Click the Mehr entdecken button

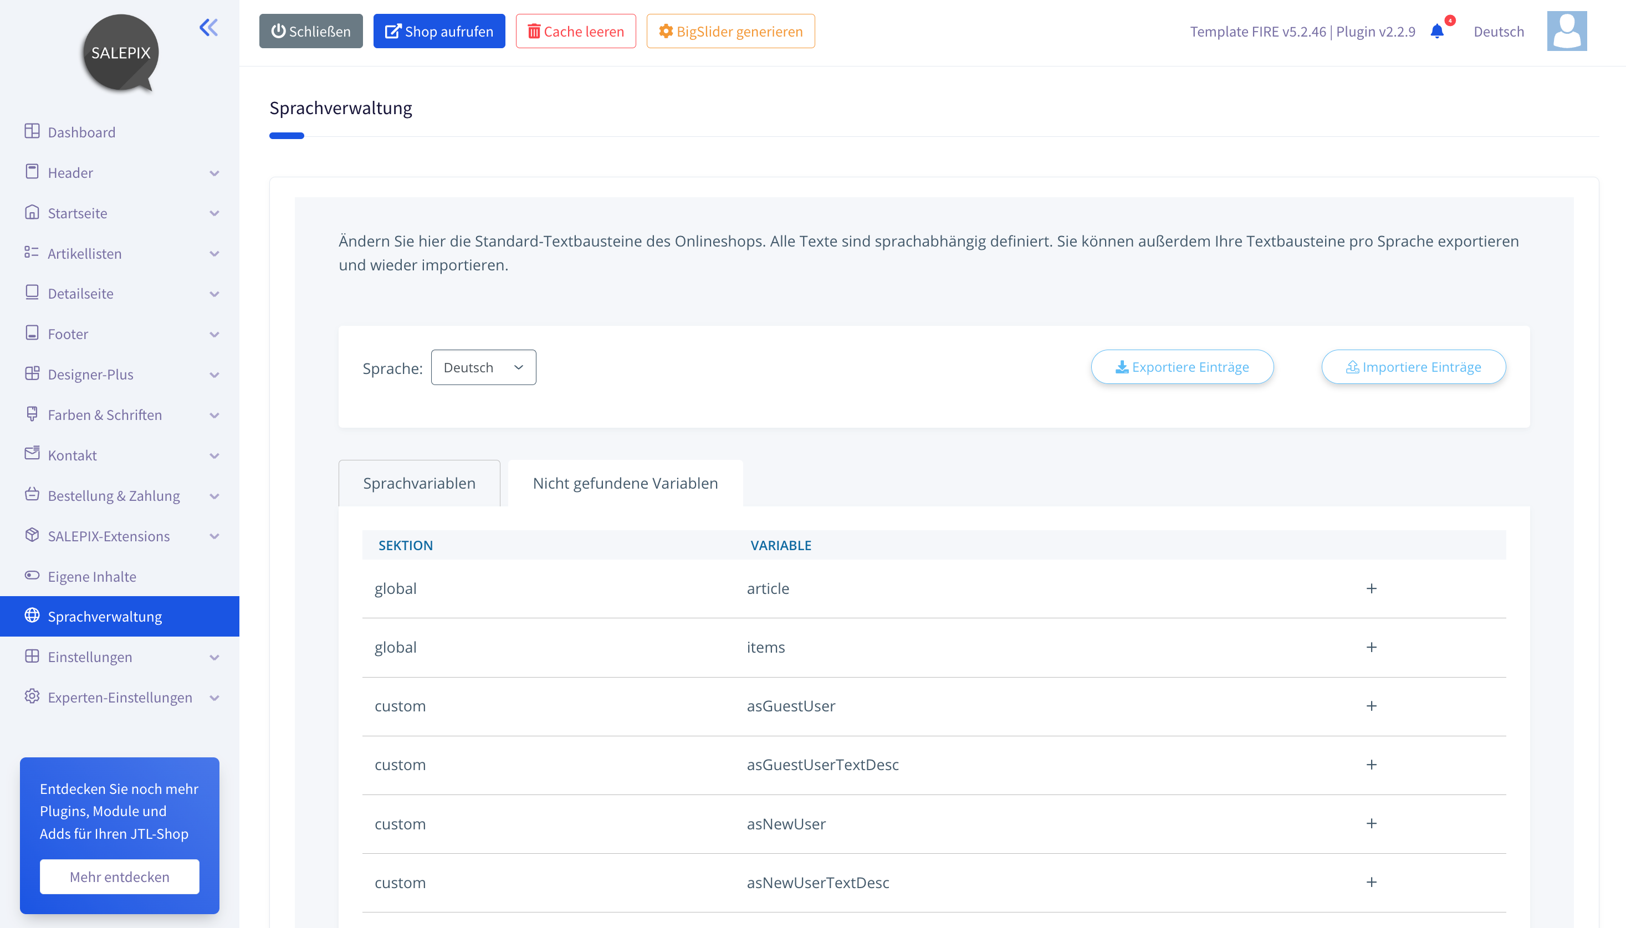point(119,877)
